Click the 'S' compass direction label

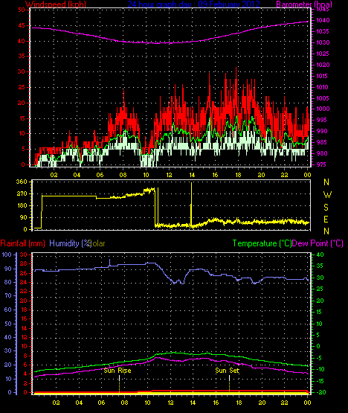(326, 208)
